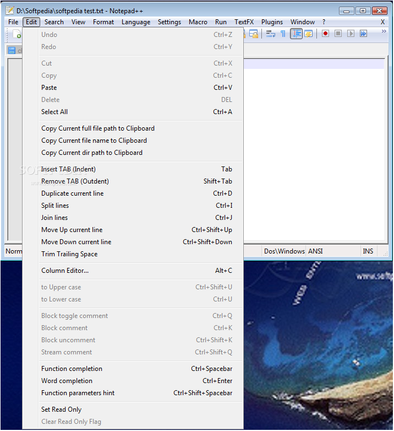The width and height of the screenshot is (394, 431).
Task: Choose Remove TAB (Outdent)
Action: [133, 181]
